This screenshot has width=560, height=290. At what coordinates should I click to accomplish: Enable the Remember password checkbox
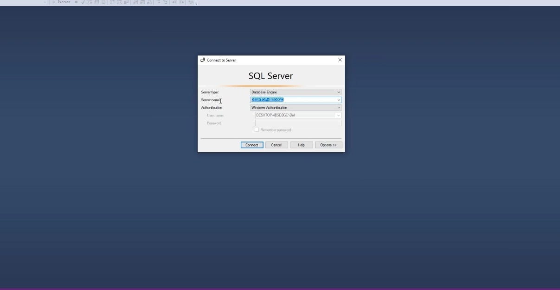(x=257, y=130)
